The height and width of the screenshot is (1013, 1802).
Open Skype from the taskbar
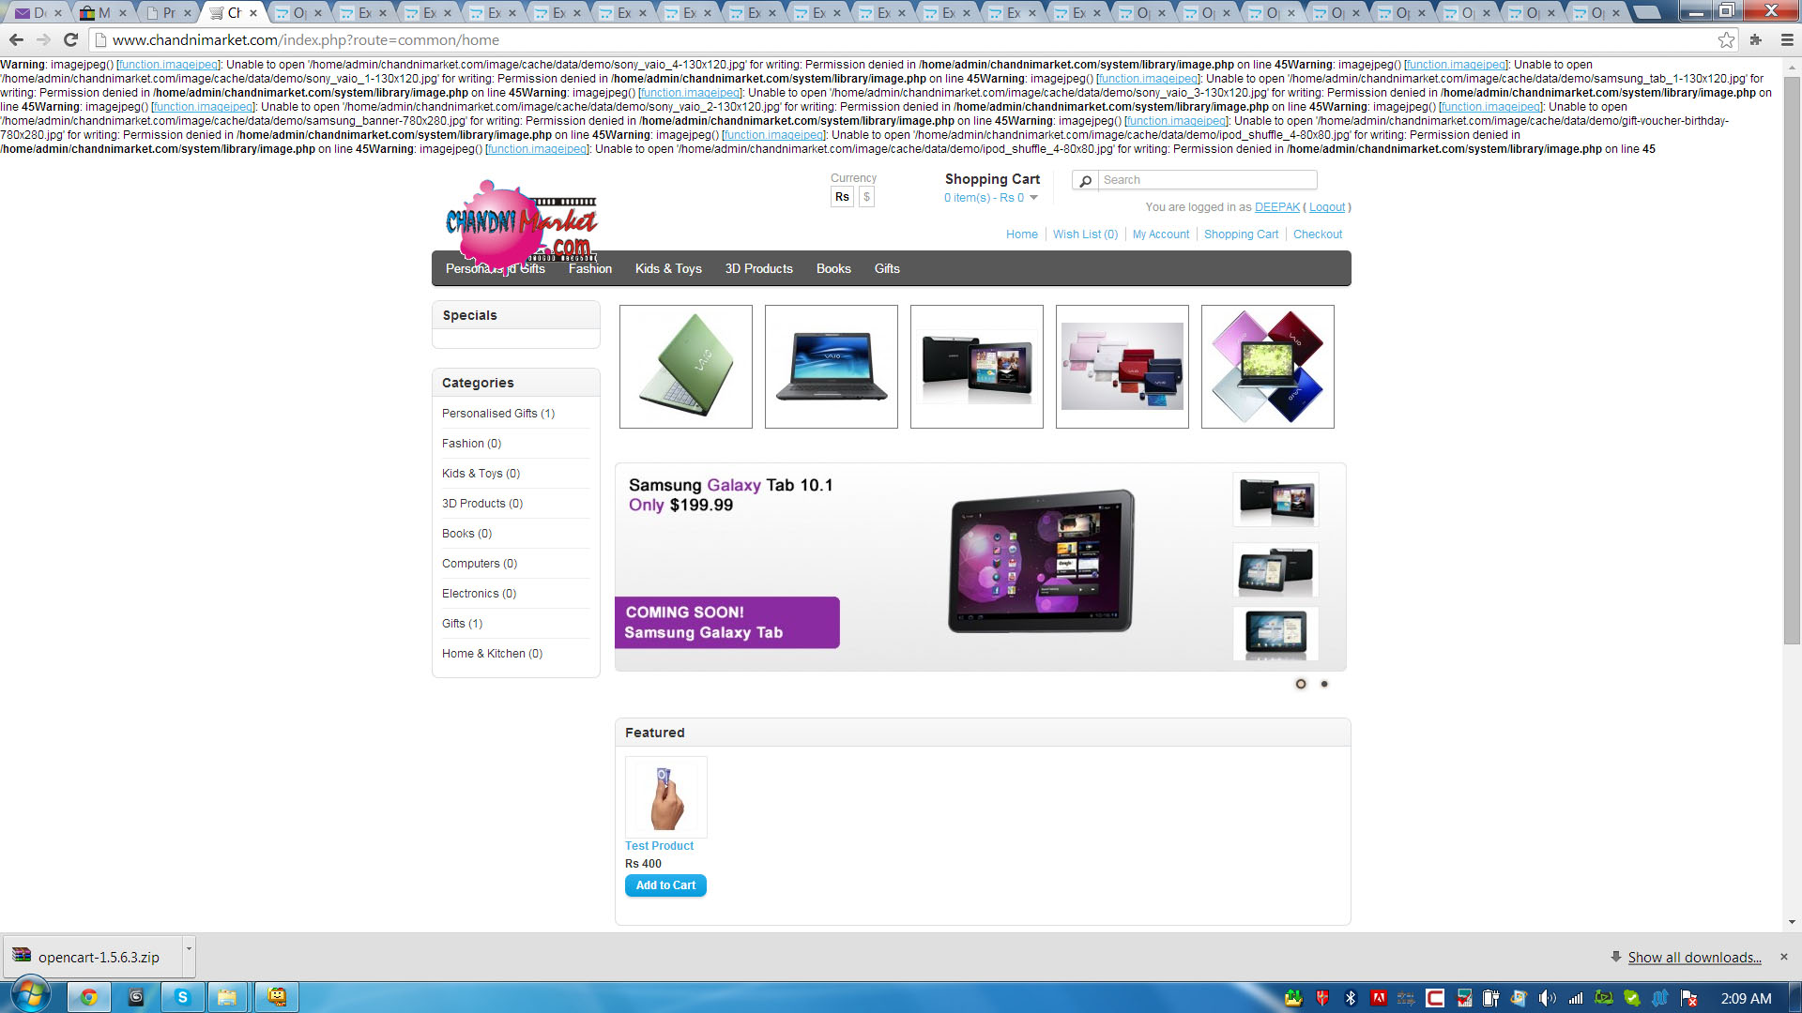(x=183, y=997)
